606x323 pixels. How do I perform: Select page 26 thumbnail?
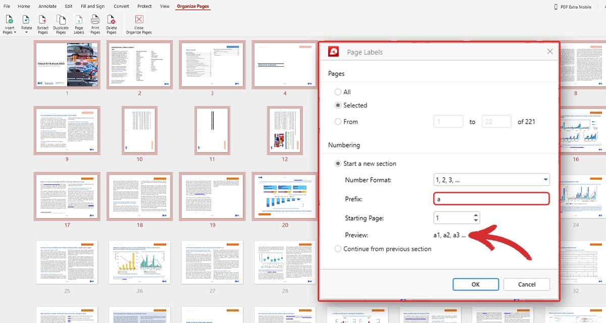click(x=140, y=262)
